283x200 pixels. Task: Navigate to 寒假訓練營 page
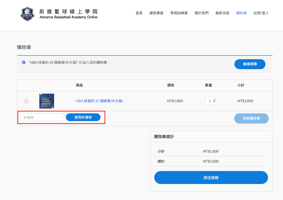click(x=179, y=13)
